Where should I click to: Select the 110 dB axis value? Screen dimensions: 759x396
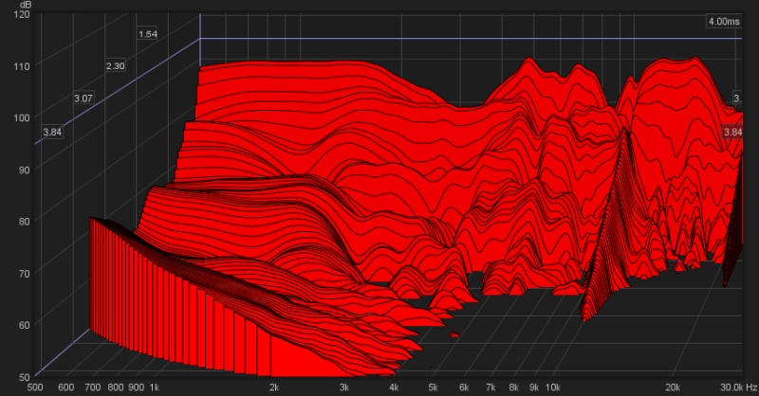tap(23, 66)
